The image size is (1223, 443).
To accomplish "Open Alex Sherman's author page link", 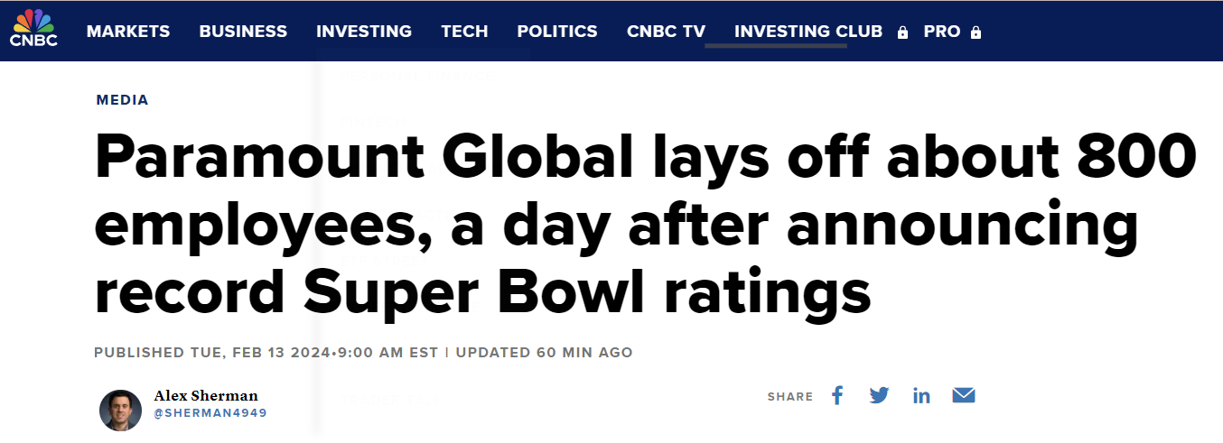I will pos(206,396).
